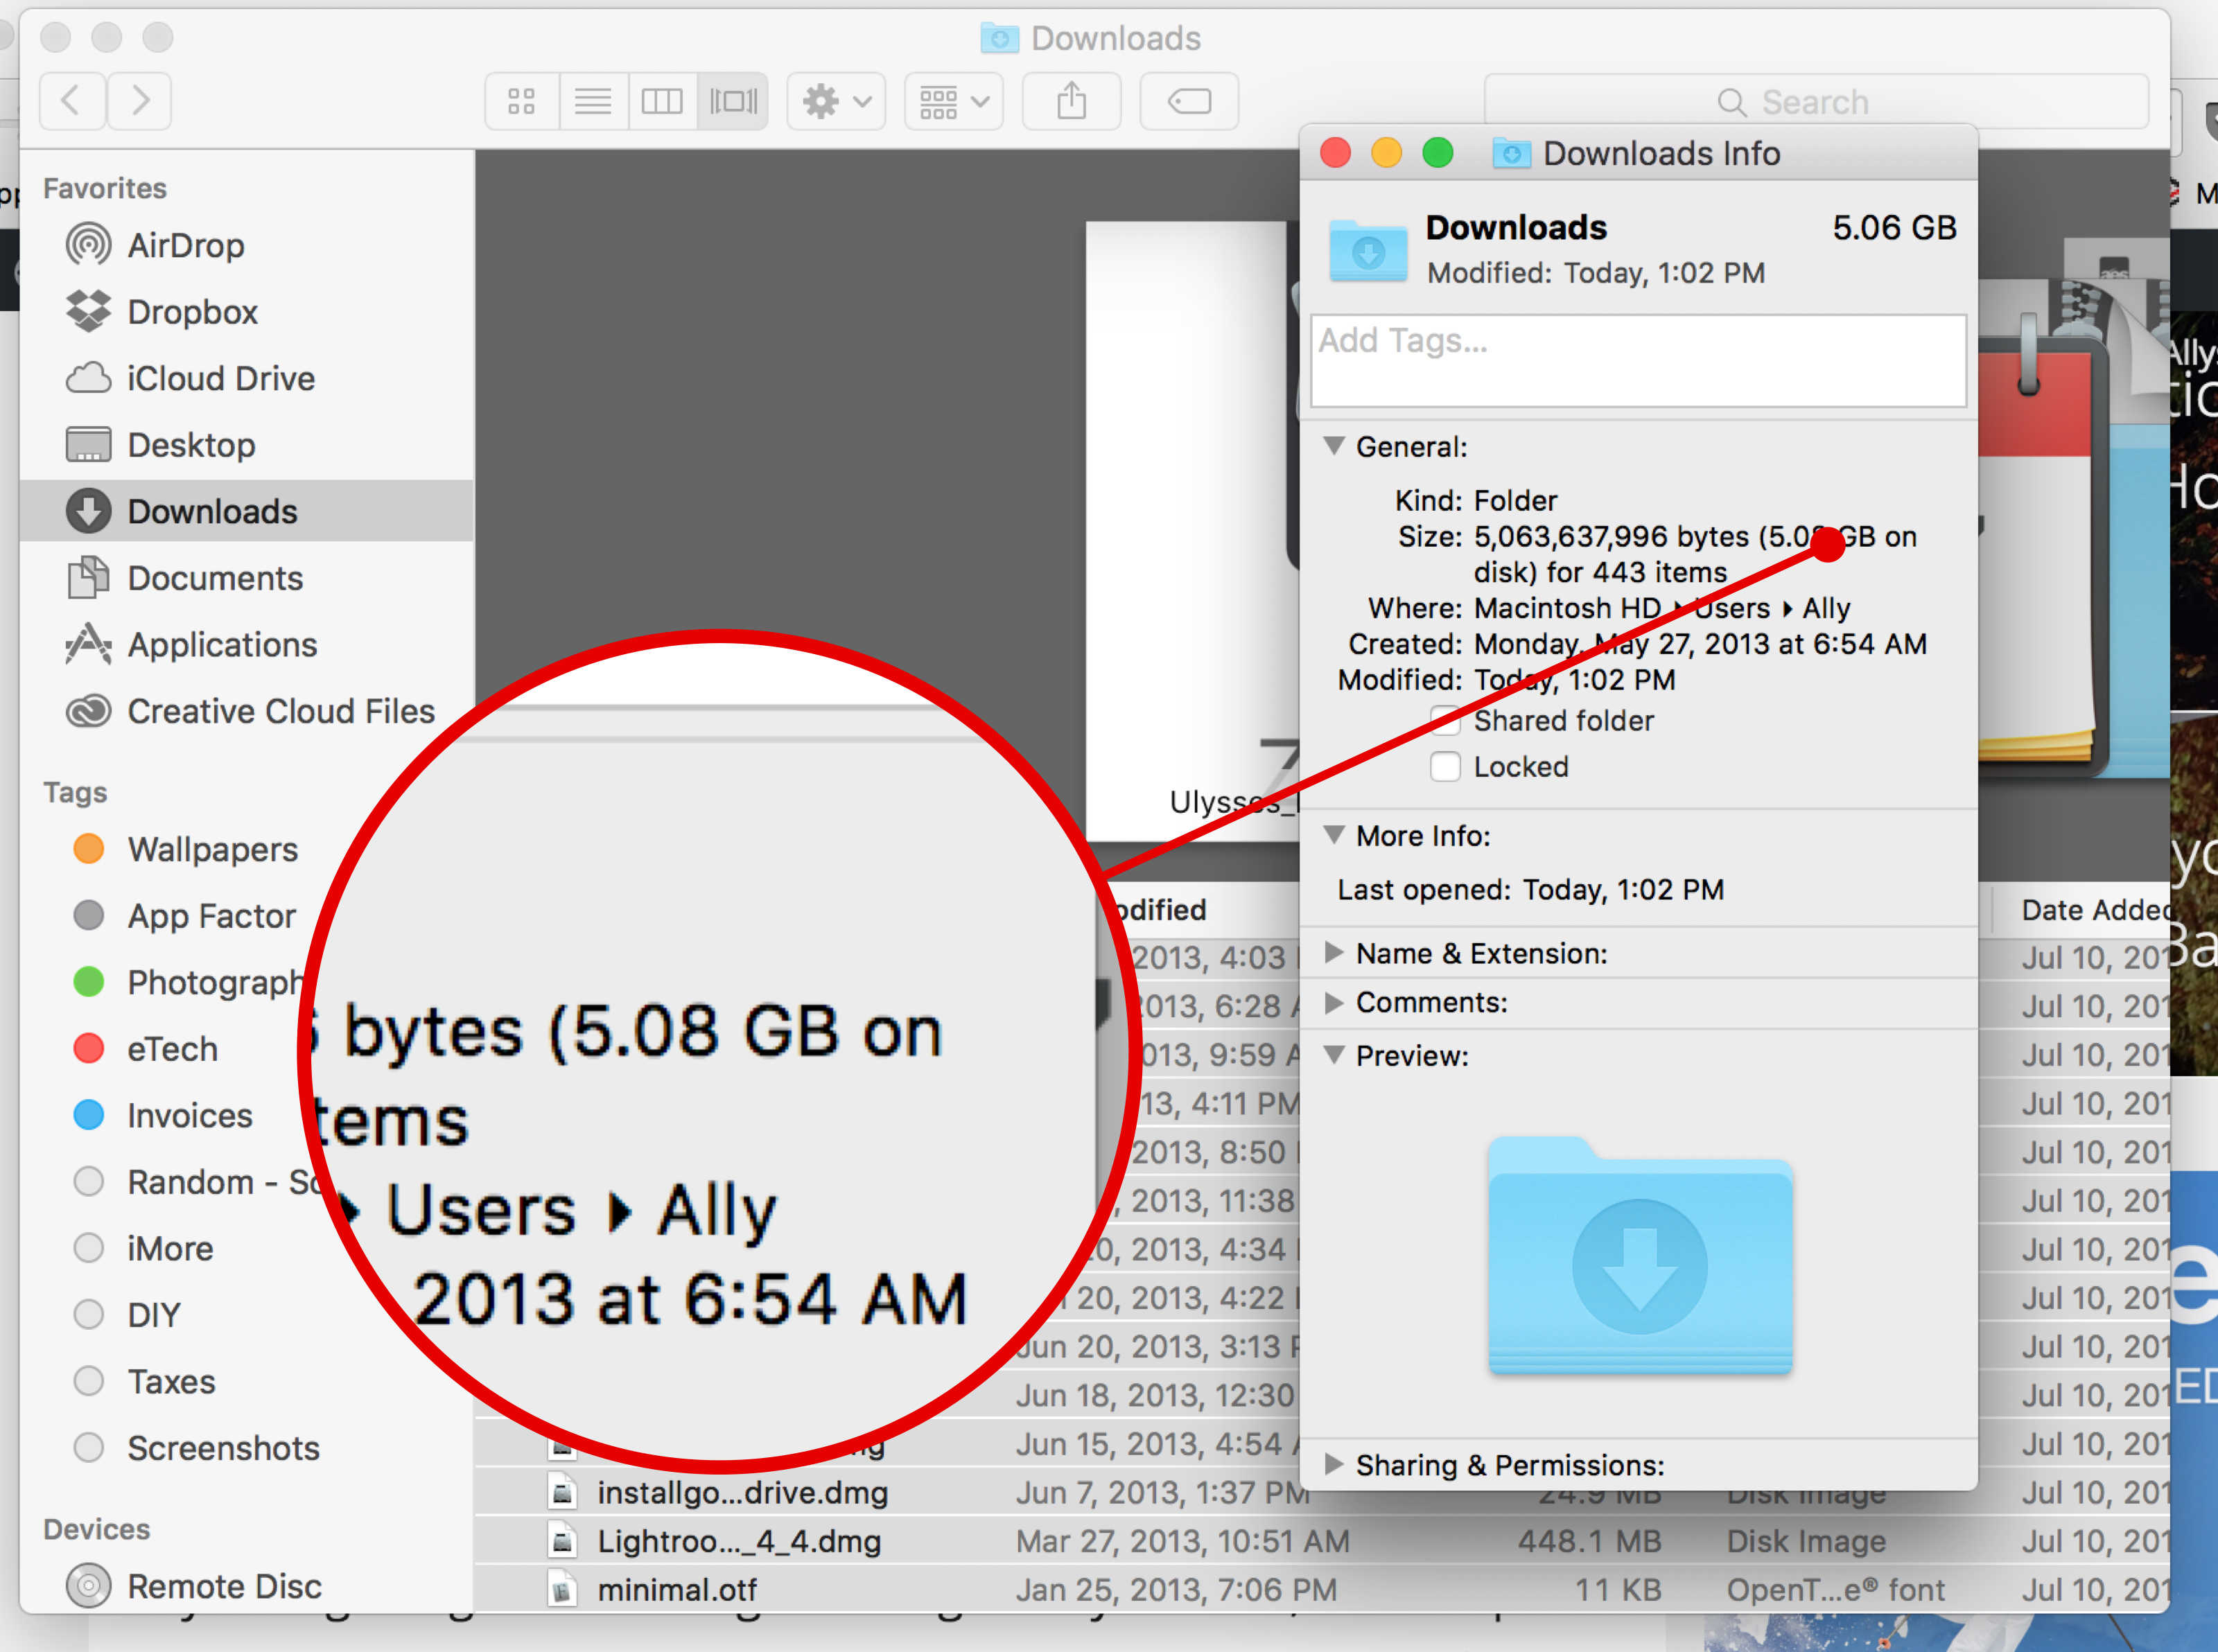This screenshot has height=1652, width=2218.
Task: Click the Share toolbar icon
Action: (x=1071, y=101)
